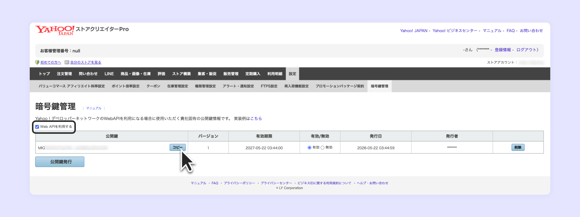The height and width of the screenshot is (217, 580).
Task: Open プロモーションパッケージ契約 submenu
Action: point(340,86)
